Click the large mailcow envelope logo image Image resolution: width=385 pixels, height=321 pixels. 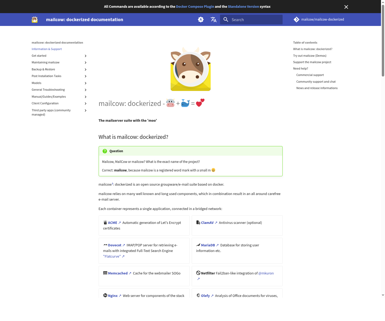click(x=191, y=69)
